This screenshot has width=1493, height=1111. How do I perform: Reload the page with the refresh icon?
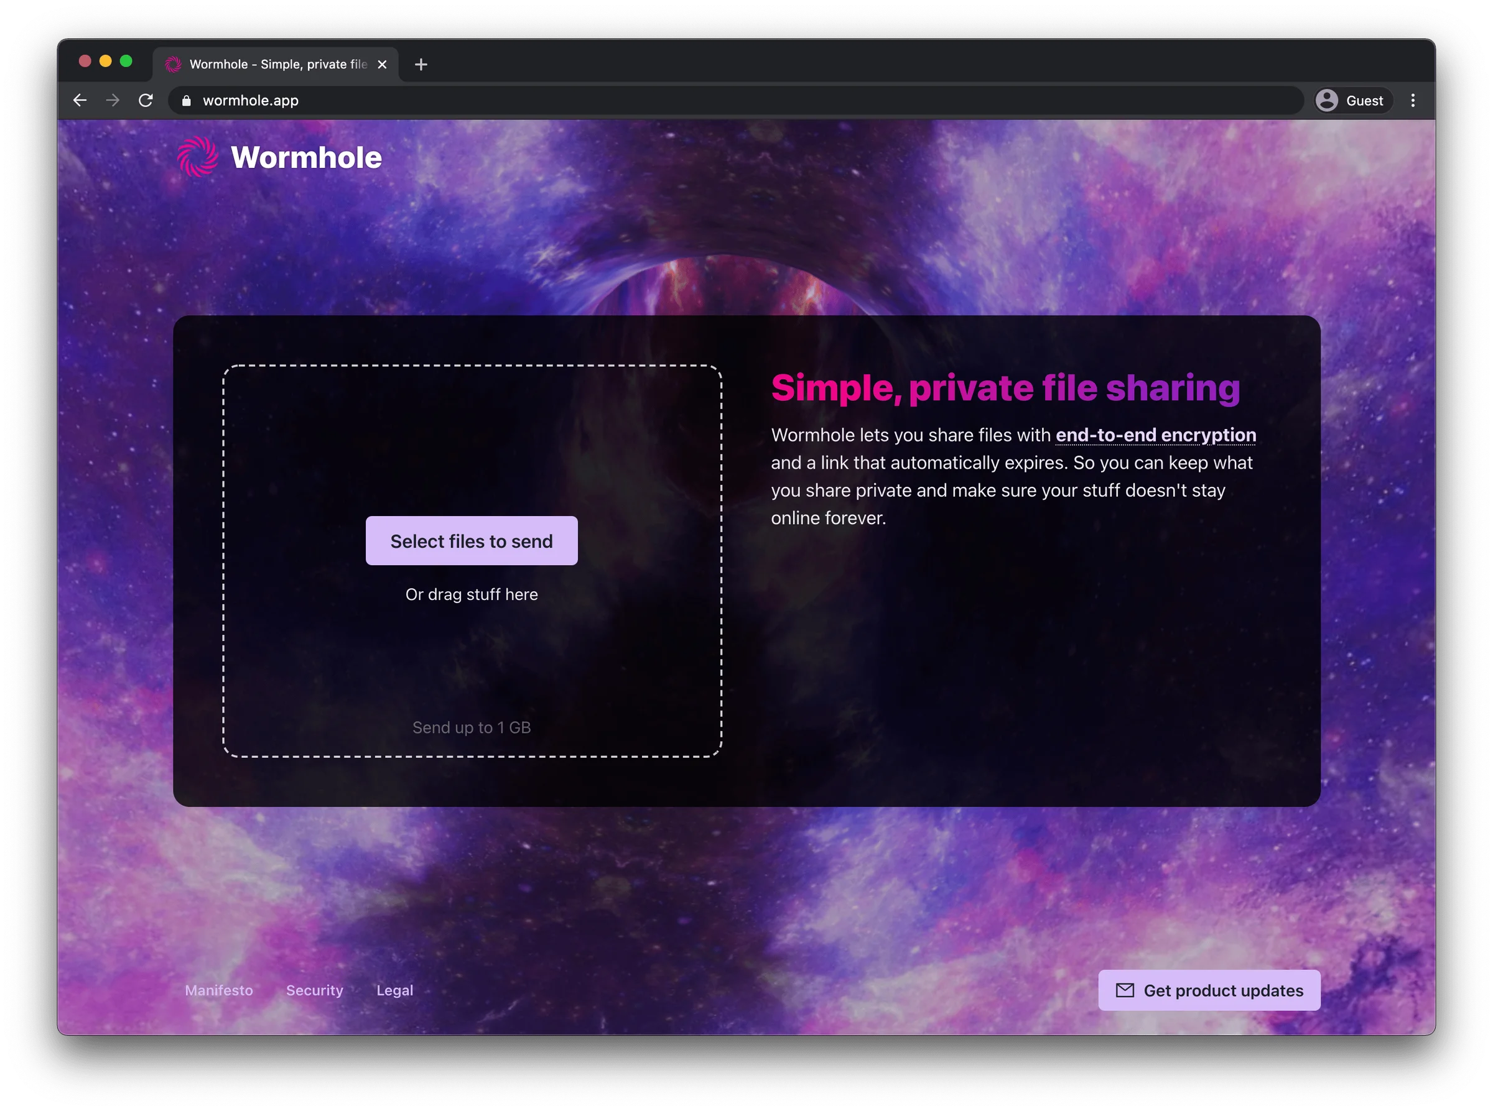point(146,100)
